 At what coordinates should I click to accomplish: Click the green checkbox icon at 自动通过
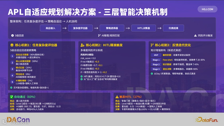pos(12,97)
